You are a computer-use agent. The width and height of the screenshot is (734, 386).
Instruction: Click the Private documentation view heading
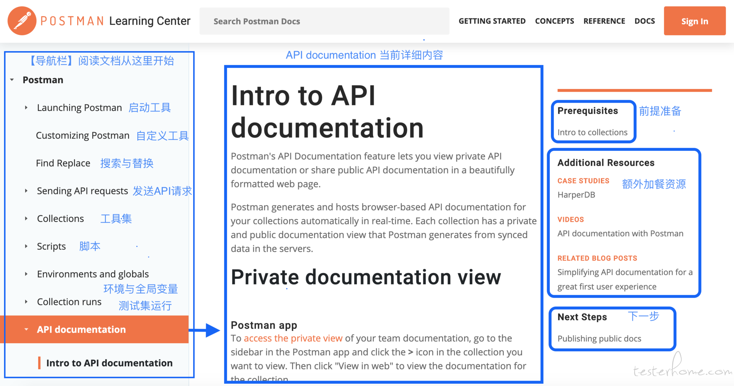click(366, 277)
